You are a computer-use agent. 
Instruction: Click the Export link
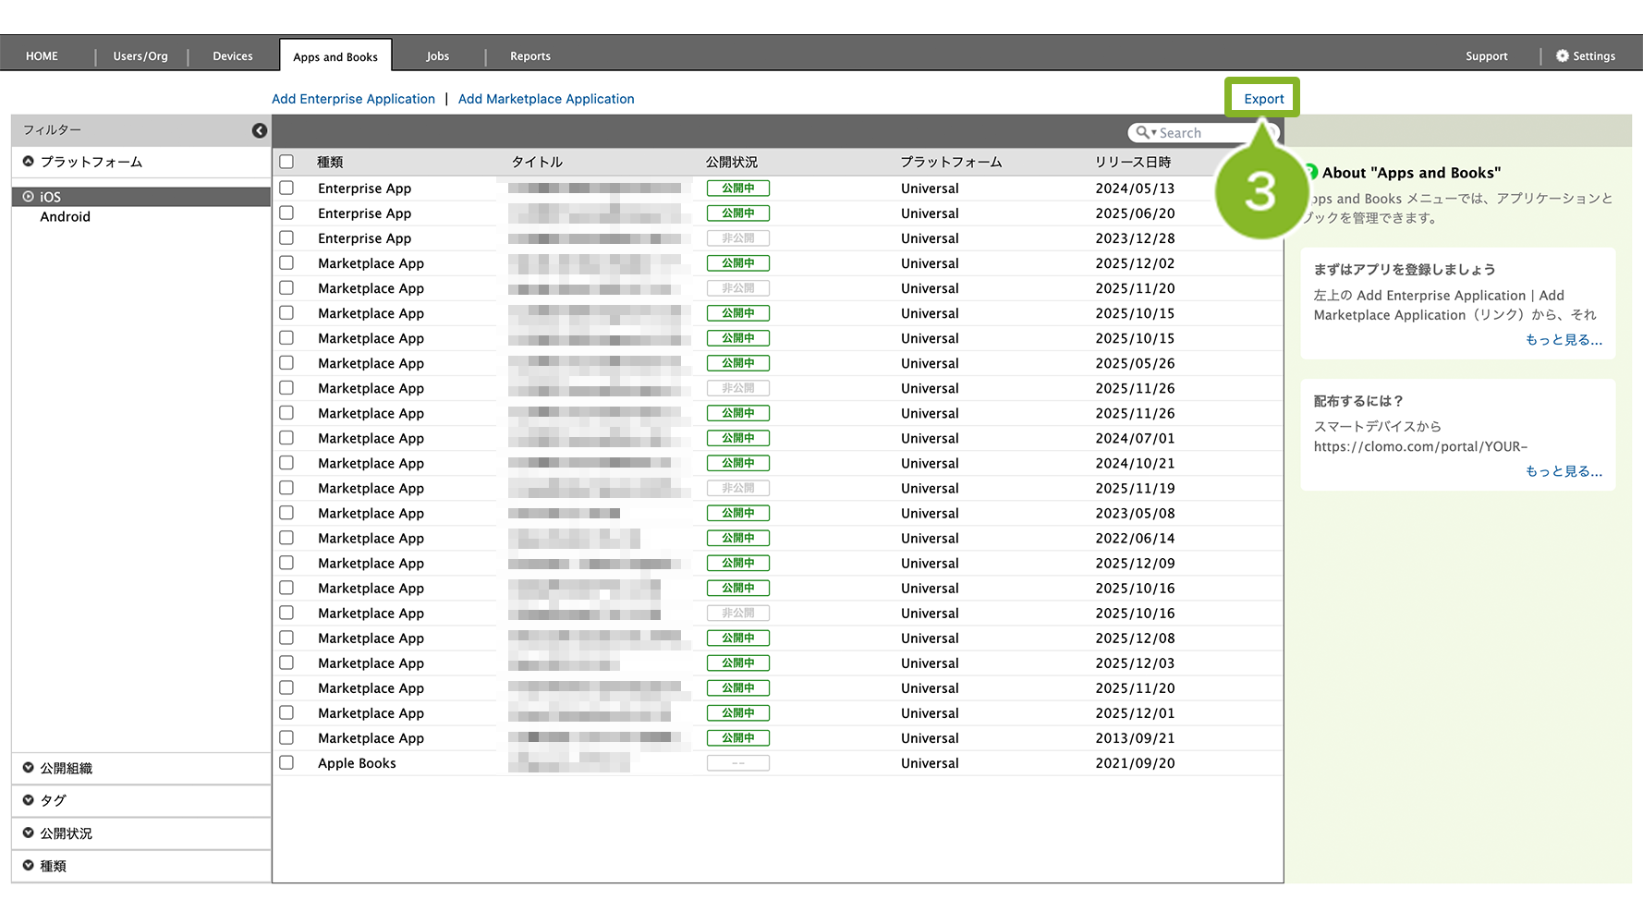click(1263, 99)
